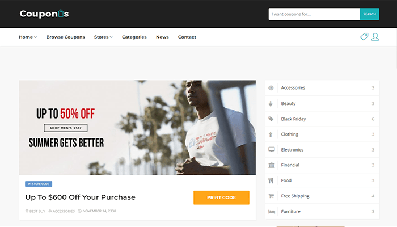Click the teal Search button
The image size is (397, 227).
coord(369,14)
